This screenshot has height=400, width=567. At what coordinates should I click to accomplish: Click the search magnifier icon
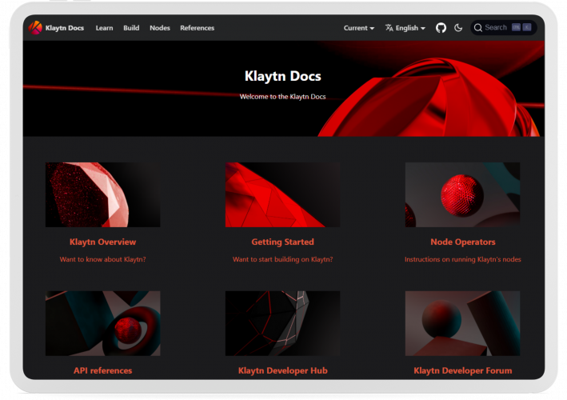tap(477, 28)
